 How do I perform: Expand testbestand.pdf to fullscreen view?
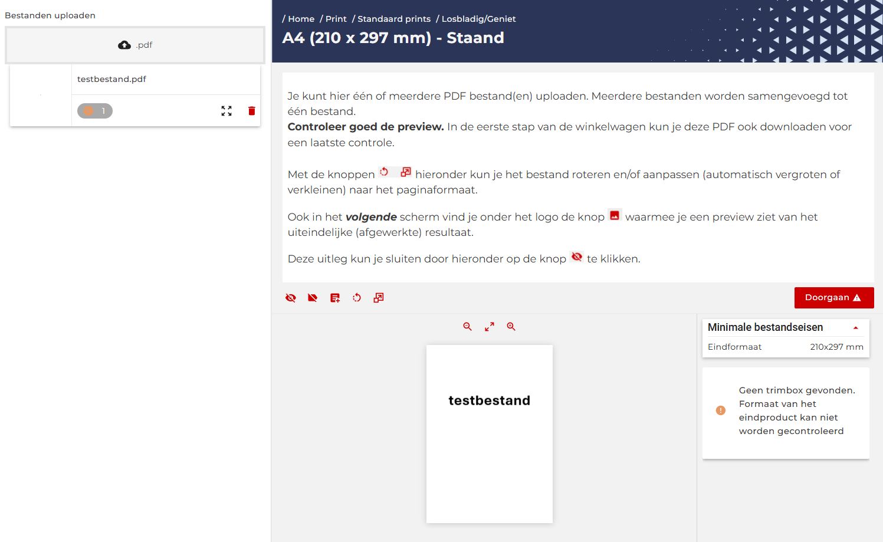[227, 110]
